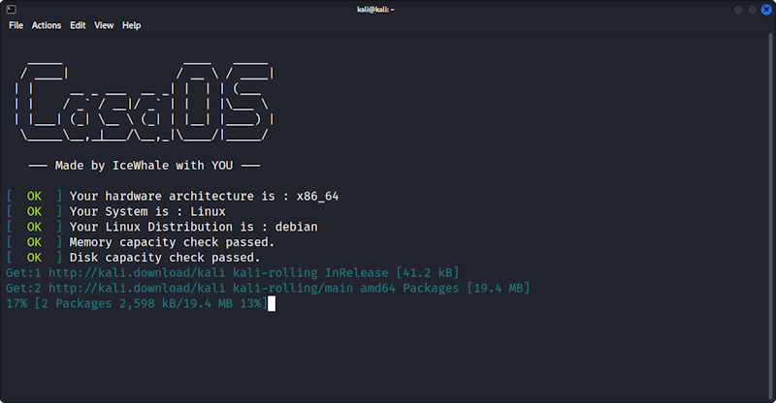Close the terminal with the blue X button
Image resolution: width=776 pixels, height=403 pixels.
(x=764, y=9)
